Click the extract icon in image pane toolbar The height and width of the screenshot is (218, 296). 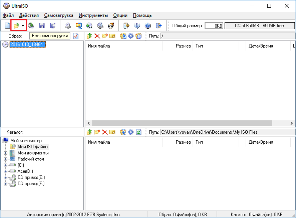123,36
